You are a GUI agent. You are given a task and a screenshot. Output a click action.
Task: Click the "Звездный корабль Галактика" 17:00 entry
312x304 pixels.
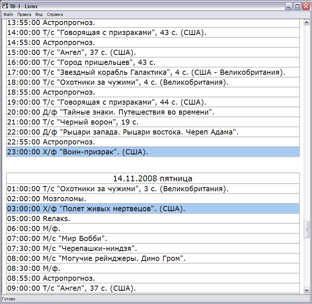point(146,72)
